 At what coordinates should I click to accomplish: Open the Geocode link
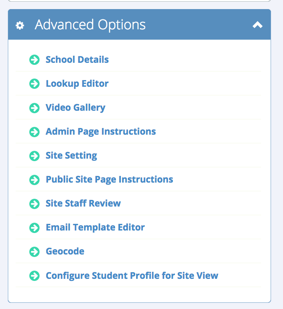(65, 251)
